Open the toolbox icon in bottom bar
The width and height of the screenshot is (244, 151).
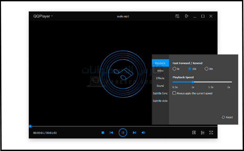(194, 133)
